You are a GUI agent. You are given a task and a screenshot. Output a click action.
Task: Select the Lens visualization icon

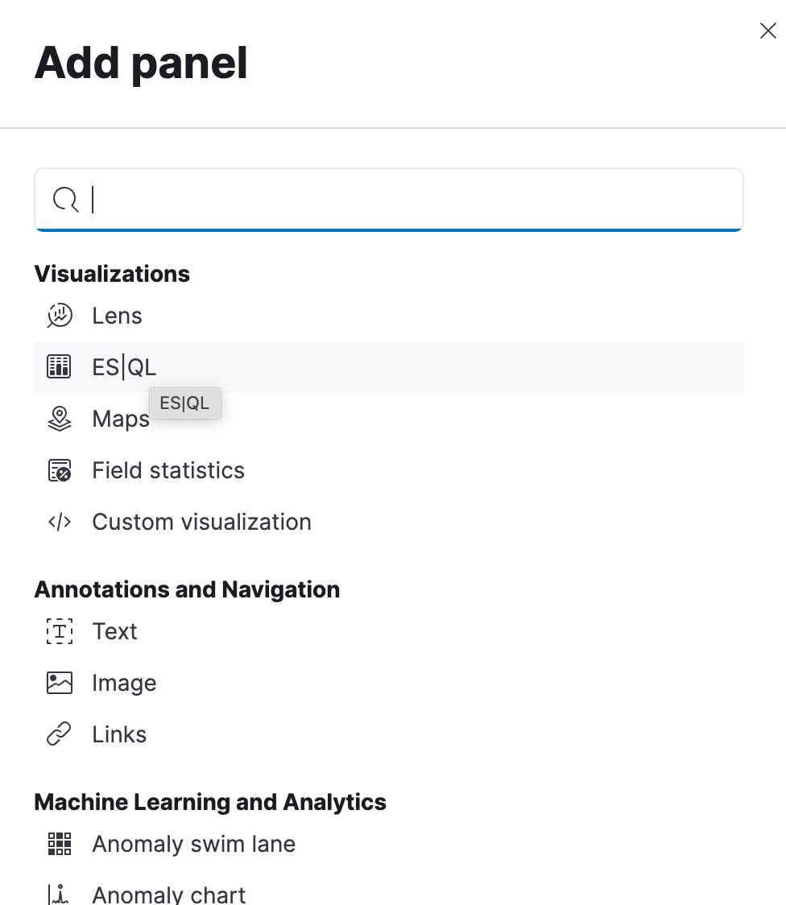(x=60, y=316)
